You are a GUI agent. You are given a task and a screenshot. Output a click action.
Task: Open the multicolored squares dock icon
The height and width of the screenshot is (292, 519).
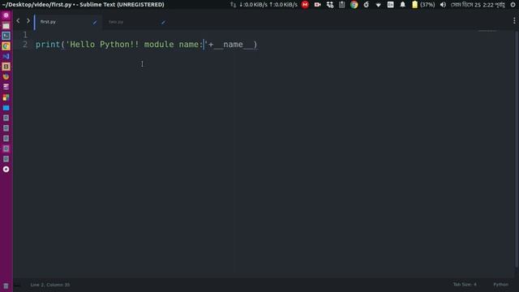(x=6, y=97)
